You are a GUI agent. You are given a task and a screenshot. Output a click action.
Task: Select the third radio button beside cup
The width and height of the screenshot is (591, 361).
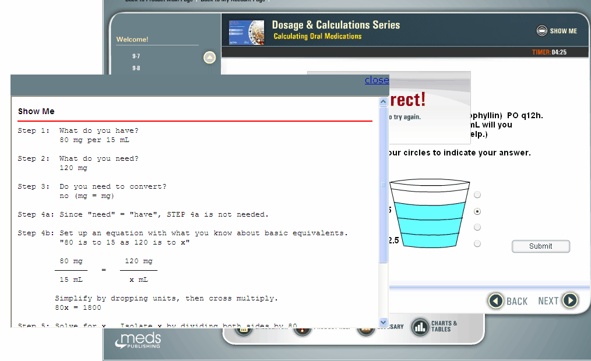click(477, 227)
